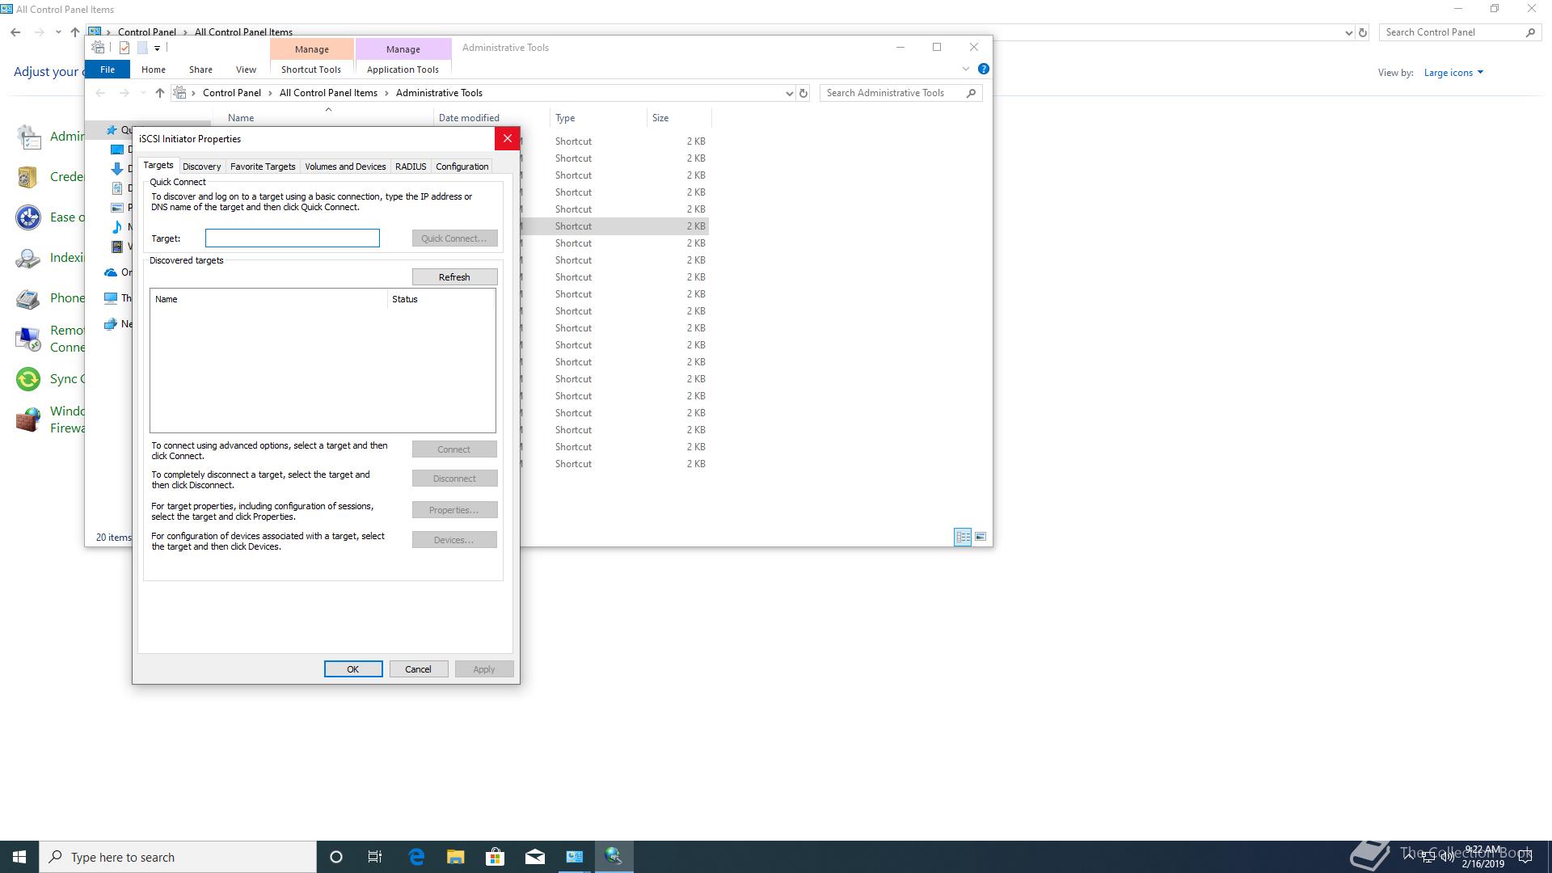Click the Properties quick access icon
1552x873 pixels.
point(124,48)
